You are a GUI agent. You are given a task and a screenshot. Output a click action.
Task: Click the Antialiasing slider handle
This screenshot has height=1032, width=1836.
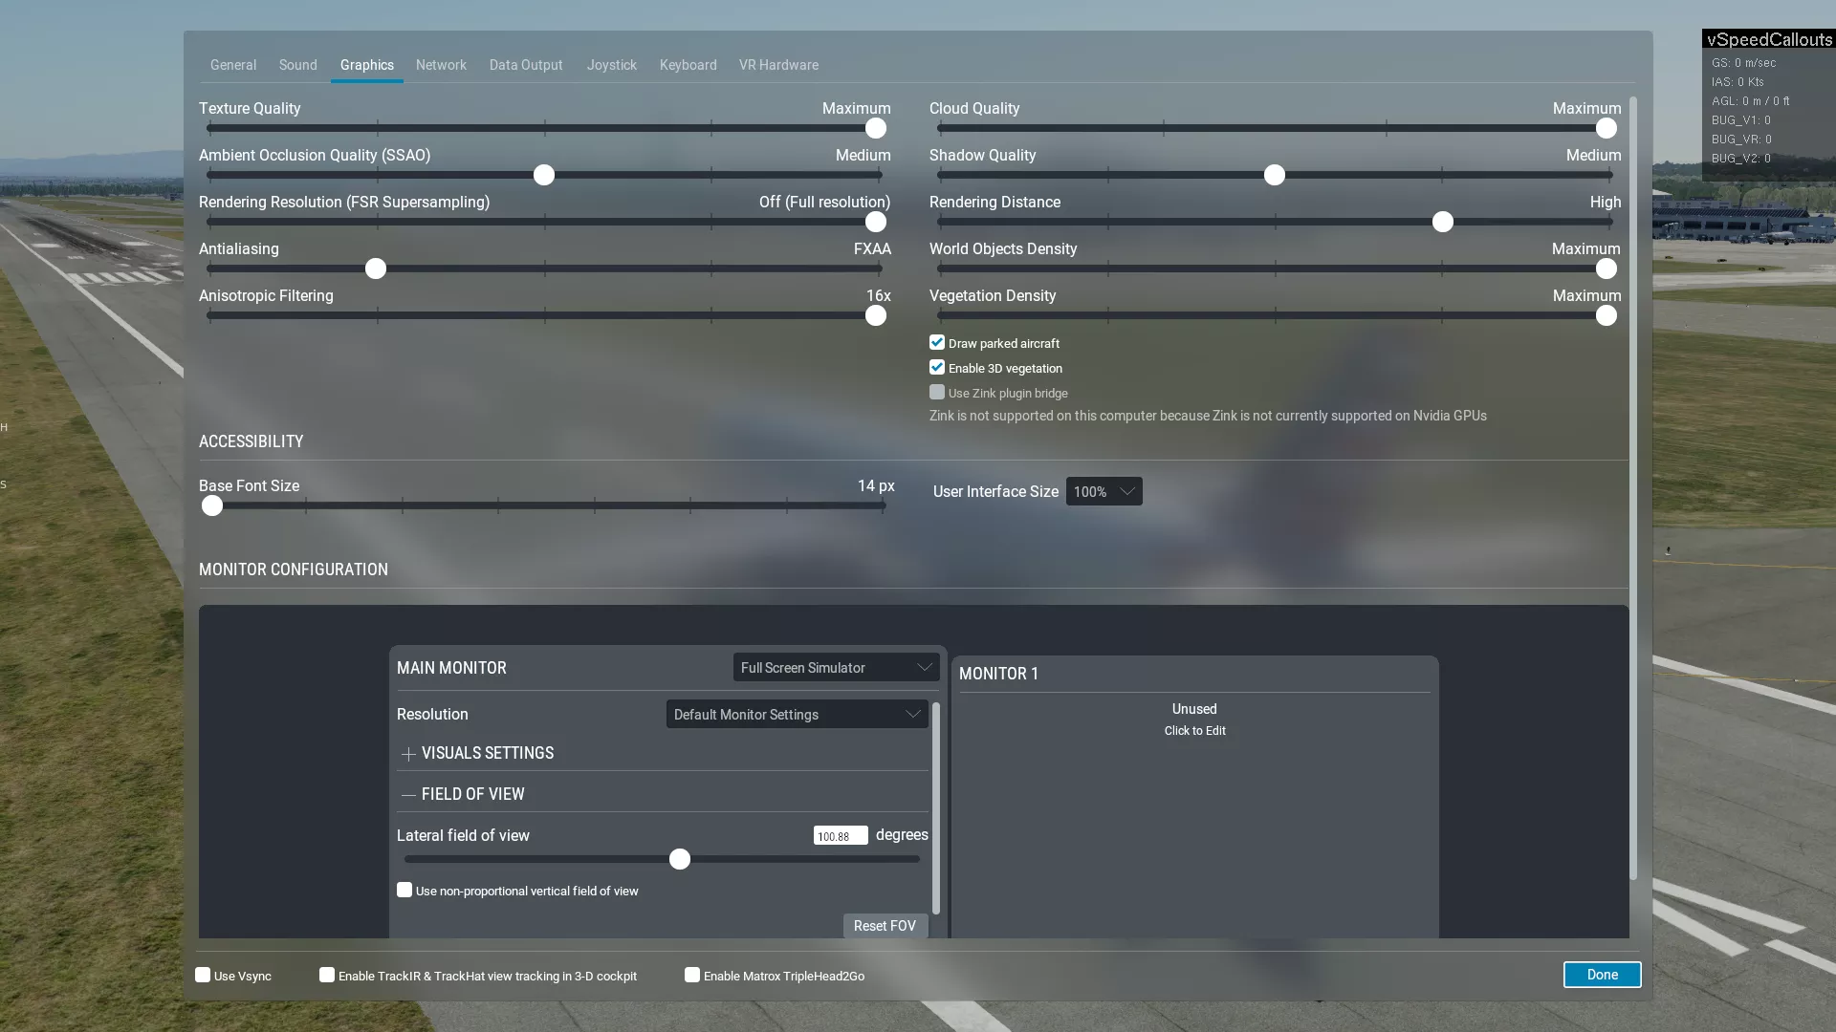click(x=376, y=269)
